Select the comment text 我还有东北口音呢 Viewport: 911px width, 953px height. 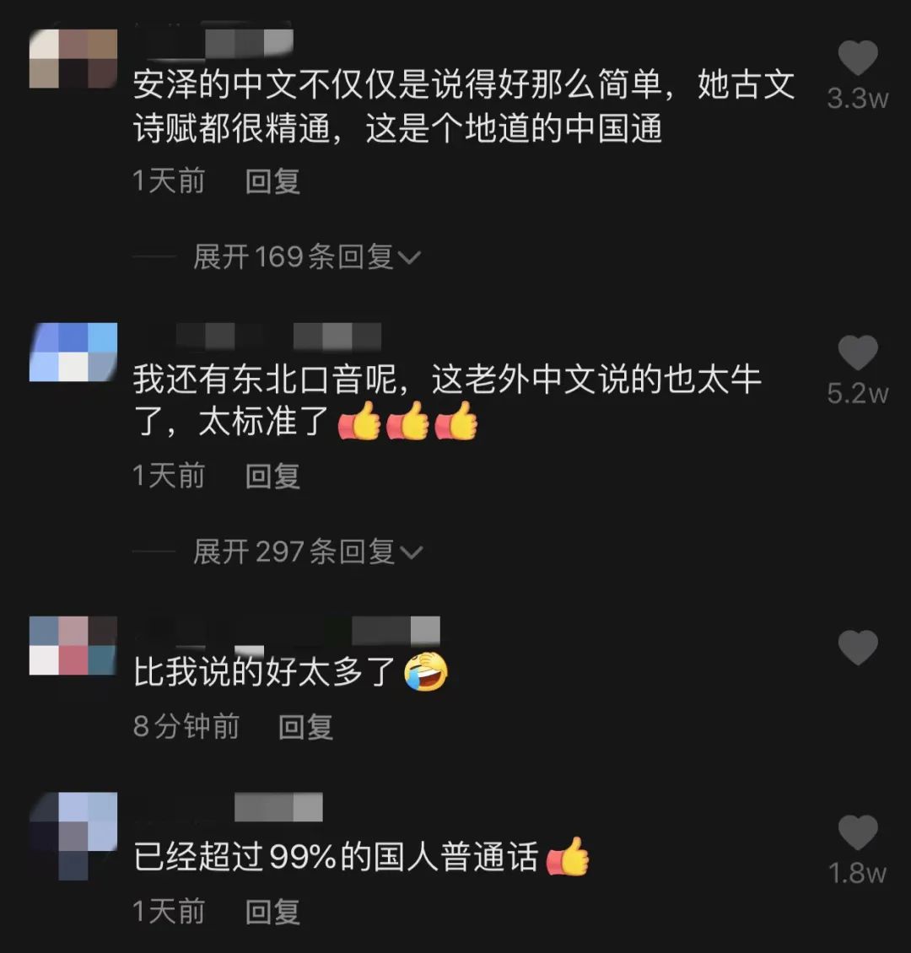[x=266, y=380]
